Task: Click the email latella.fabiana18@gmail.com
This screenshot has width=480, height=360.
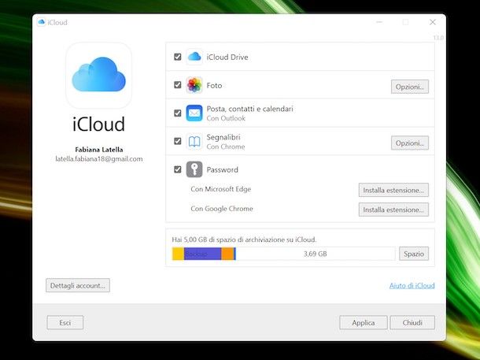Action: (99, 158)
